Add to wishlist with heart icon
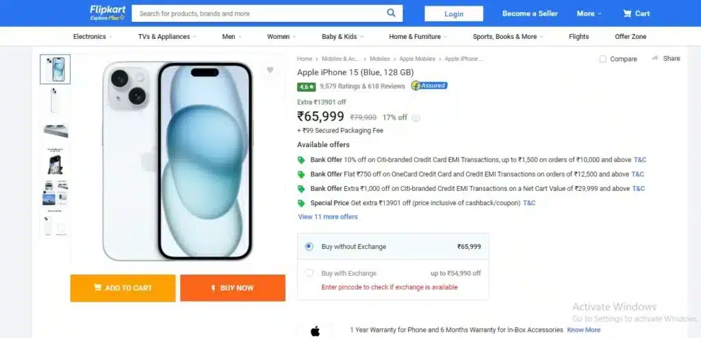The width and height of the screenshot is (701, 338). [x=270, y=70]
